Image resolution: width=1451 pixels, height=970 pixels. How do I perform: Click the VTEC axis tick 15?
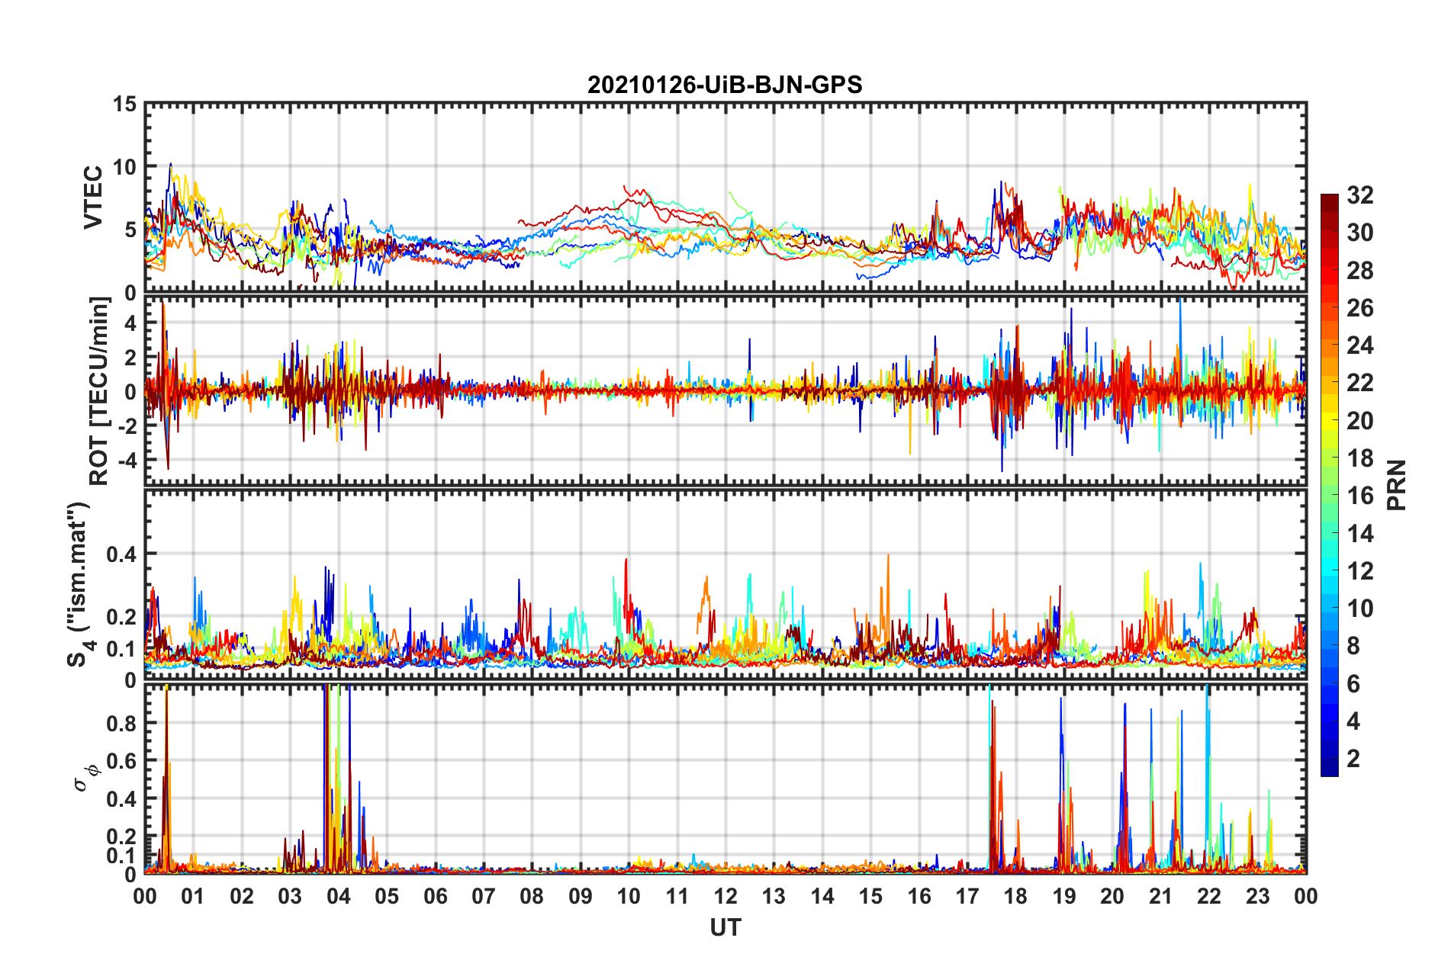pos(125,104)
